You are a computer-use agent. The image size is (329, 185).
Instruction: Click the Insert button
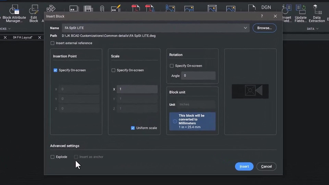point(244,167)
